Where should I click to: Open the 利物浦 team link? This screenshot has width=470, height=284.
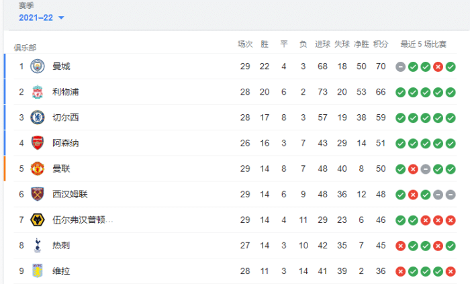pos(66,92)
